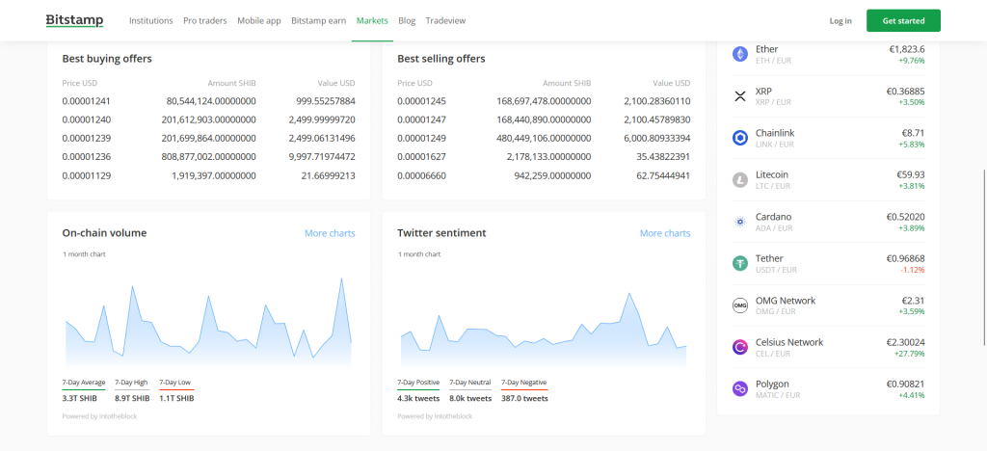Click buying value 9,997.71974472
Image resolution: width=987 pixels, height=451 pixels.
tap(322, 157)
